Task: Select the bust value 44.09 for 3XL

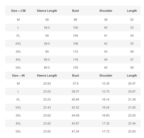Action: 75,116
